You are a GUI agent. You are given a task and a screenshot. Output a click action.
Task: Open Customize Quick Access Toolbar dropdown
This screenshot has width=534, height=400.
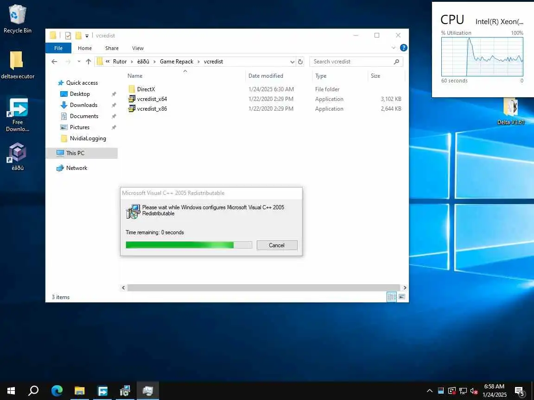coord(87,36)
